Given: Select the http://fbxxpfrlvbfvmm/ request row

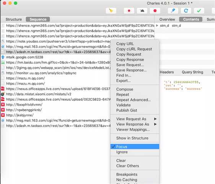Looking at the screenshot, I should click(x=55, y=105).
